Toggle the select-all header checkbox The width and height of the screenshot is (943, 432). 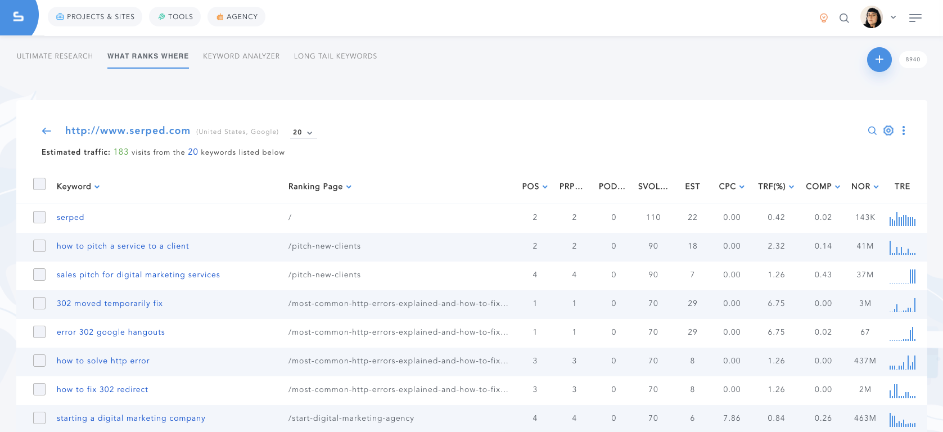(x=39, y=184)
